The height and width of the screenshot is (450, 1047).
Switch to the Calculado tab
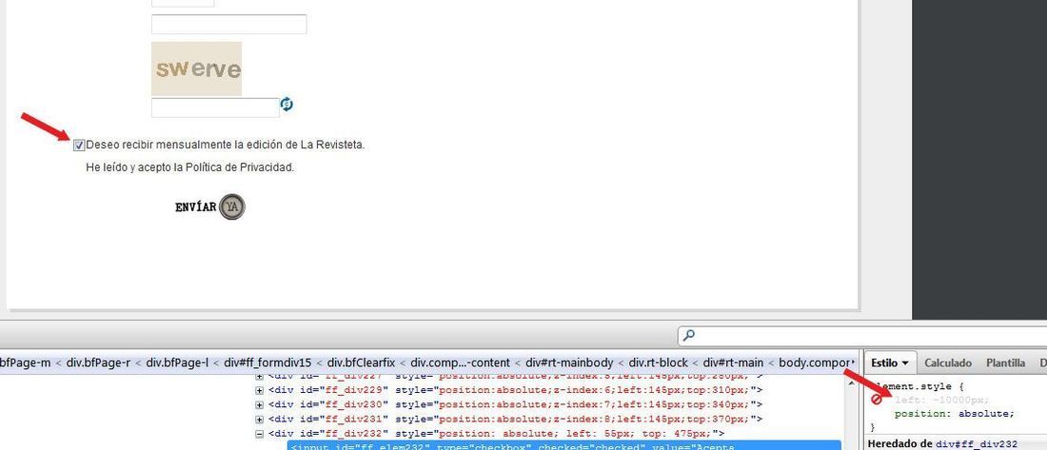coord(947,363)
